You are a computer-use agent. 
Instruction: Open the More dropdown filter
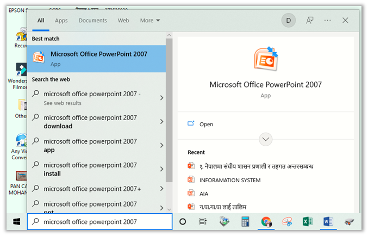coord(150,21)
